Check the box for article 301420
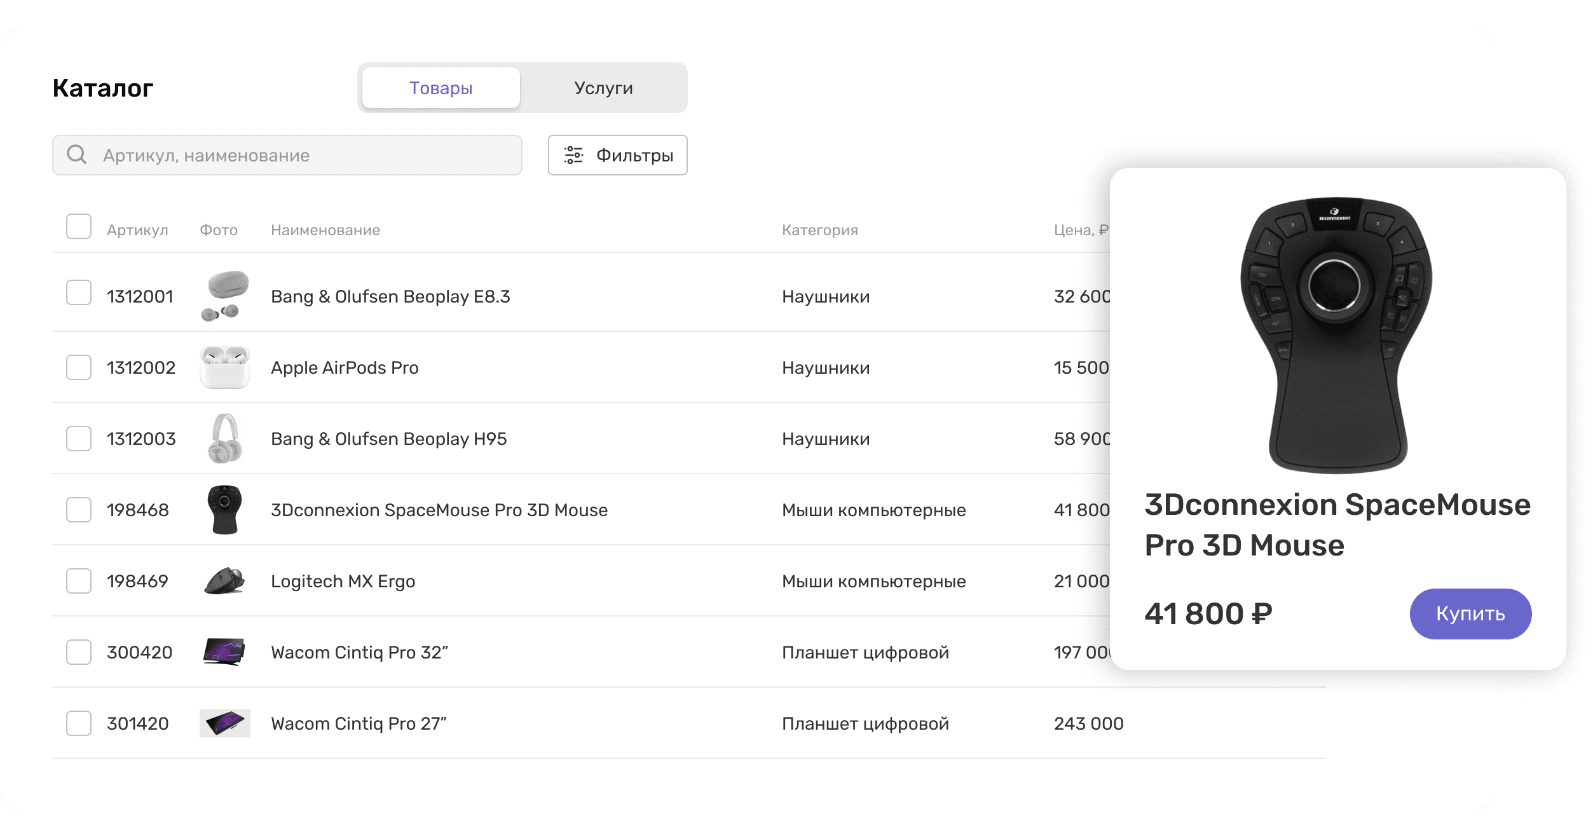 79,723
